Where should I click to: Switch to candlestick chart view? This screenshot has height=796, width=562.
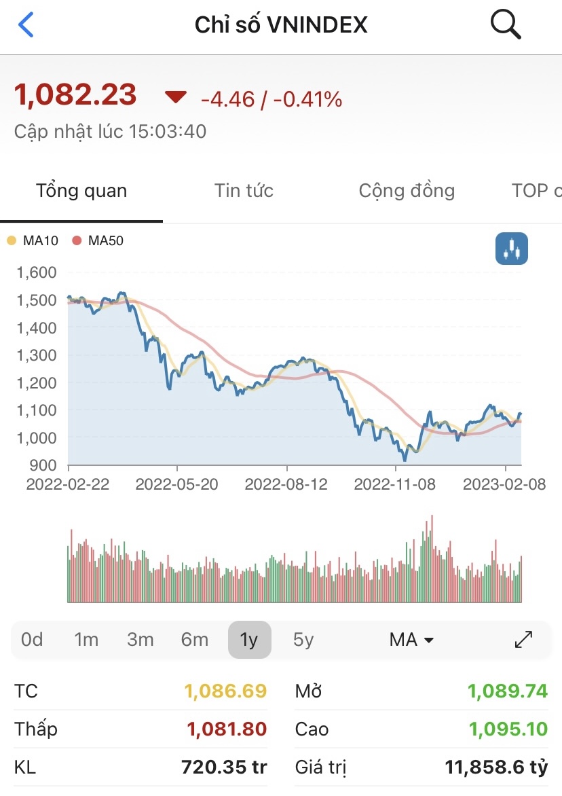[x=511, y=248]
